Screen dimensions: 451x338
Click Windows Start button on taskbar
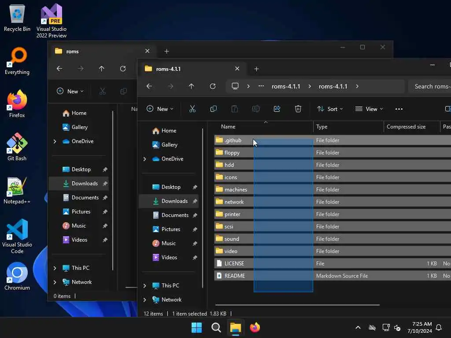pos(197,327)
